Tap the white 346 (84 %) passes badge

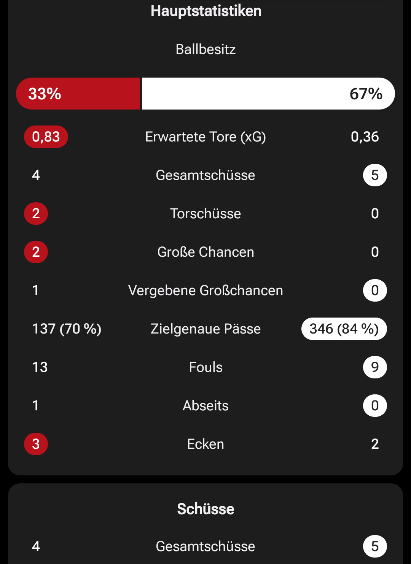[344, 329]
